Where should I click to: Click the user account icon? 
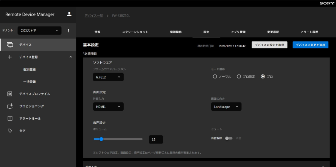(x=69, y=14)
